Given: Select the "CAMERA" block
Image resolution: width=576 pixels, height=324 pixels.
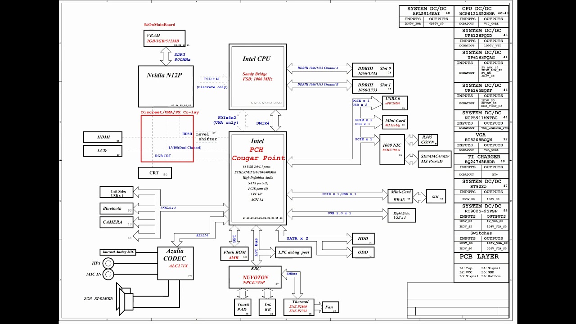Looking at the screenshot, I should 117,222.
